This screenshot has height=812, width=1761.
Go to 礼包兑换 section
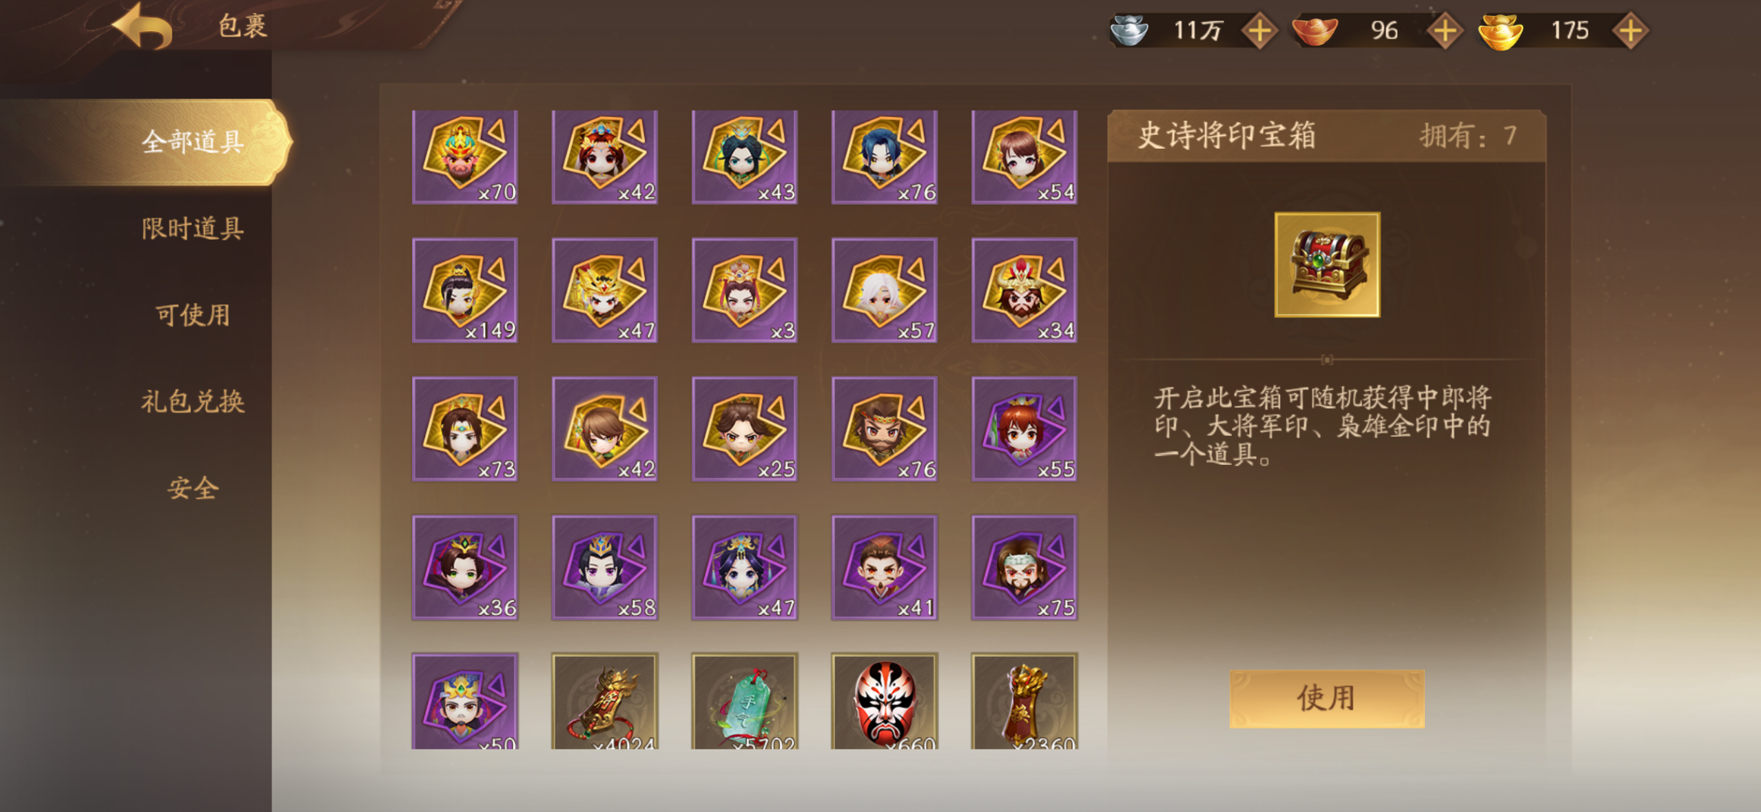click(x=192, y=402)
